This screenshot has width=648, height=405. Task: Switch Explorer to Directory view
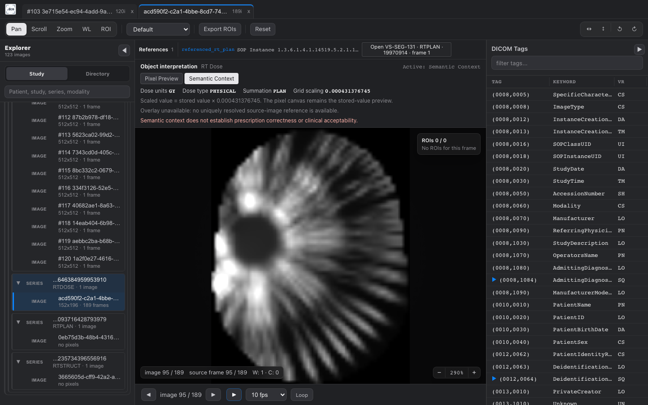[x=98, y=74]
